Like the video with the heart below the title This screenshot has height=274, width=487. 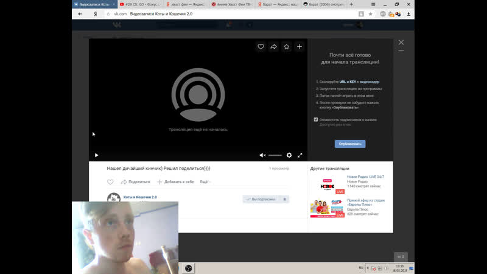click(x=110, y=182)
